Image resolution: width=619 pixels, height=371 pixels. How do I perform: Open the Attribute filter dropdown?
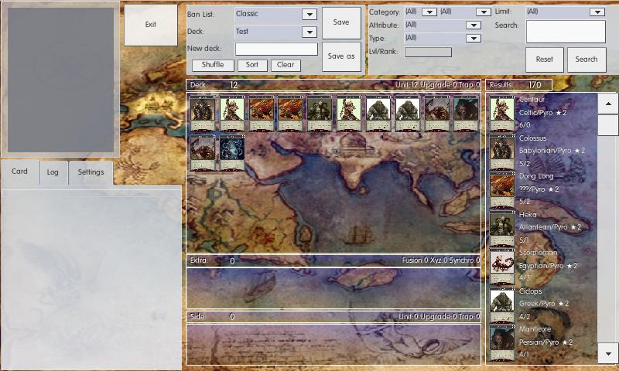tap(473, 26)
